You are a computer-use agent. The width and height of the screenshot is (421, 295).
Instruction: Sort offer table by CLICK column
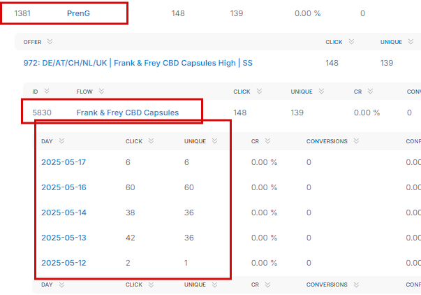click(x=352, y=42)
